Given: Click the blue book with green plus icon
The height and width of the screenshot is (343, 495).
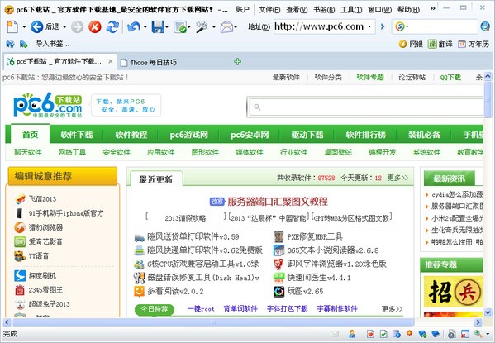Looking at the screenshot, I should (x=422, y=334).
